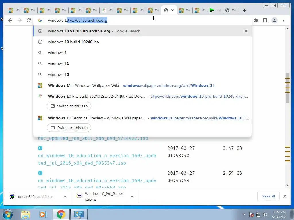This screenshot has width=294, height=220.
Task: Open the Chrome three-dot menu
Action: click(284, 20)
